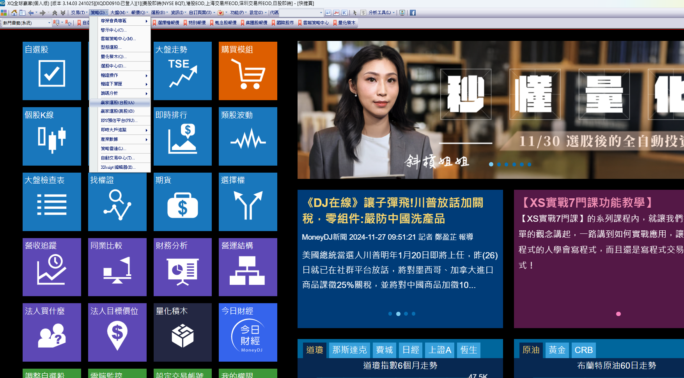
Task: Open the Facebook icon in the toolbar
Action: 413,13
